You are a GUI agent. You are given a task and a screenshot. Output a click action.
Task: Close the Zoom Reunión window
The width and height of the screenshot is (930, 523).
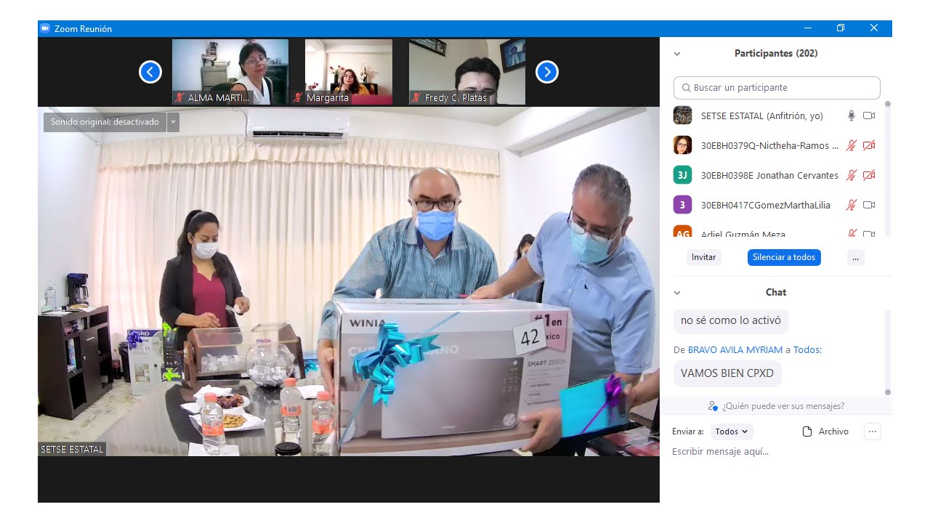[x=874, y=28]
